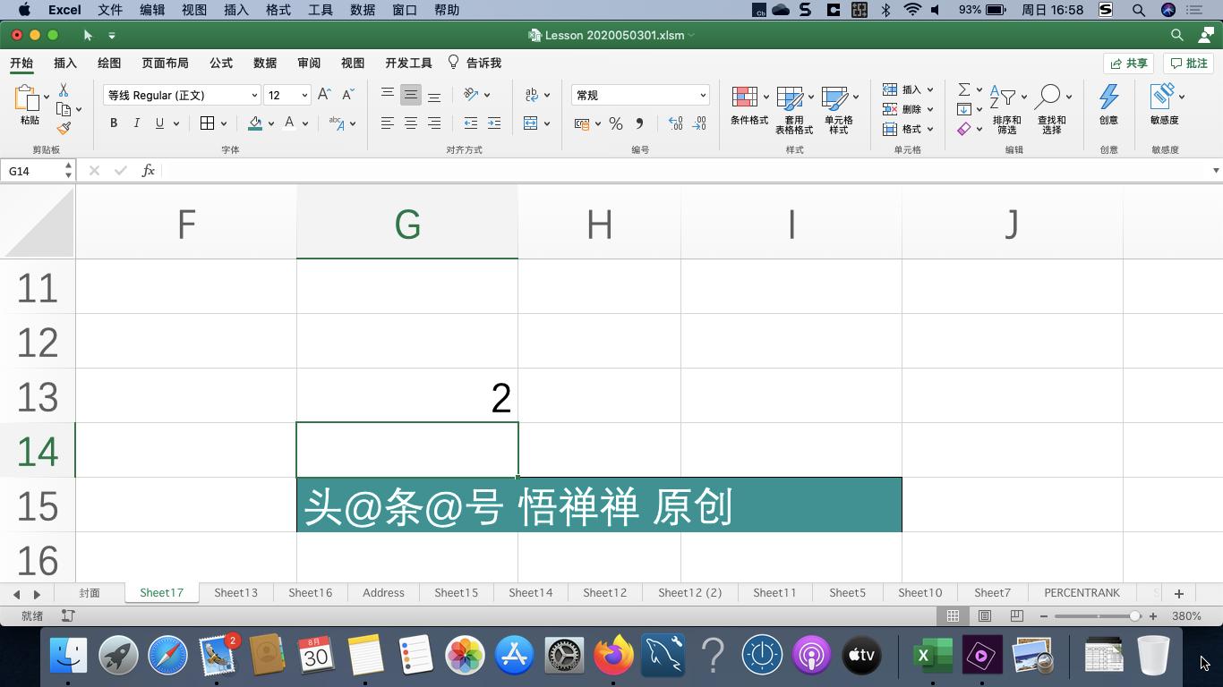Toggle bold formatting with the B icon
The width and height of the screenshot is (1223, 687).
click(114, 123)
